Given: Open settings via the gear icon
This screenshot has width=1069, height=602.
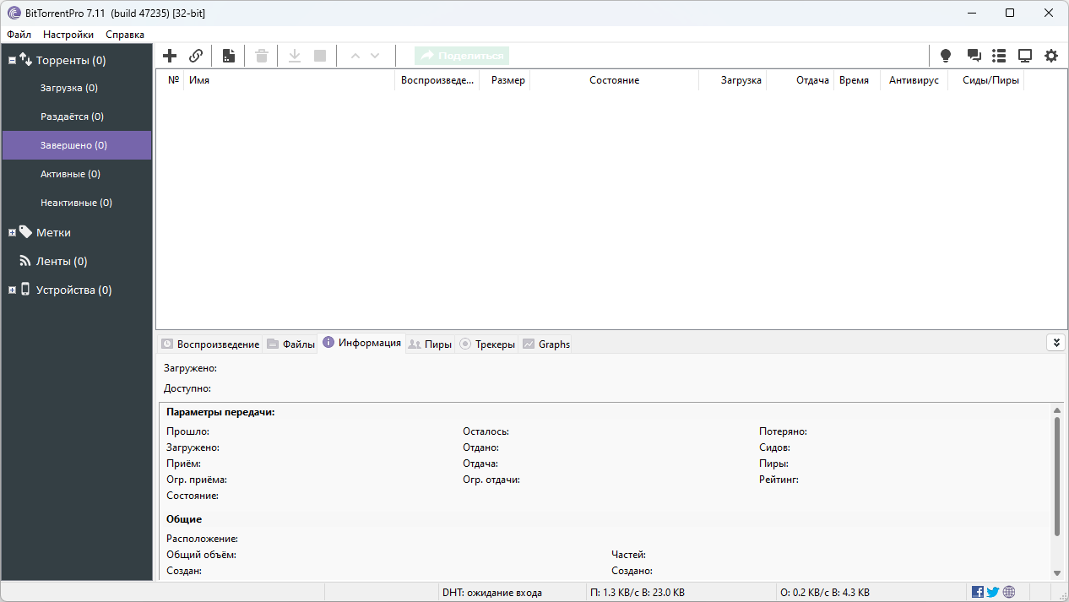Looking at the screenshot, I should tap(1050, 56).
